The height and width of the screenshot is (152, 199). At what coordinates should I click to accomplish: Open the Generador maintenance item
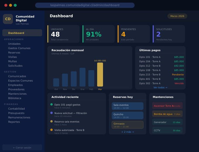click(x=167, y=122)
